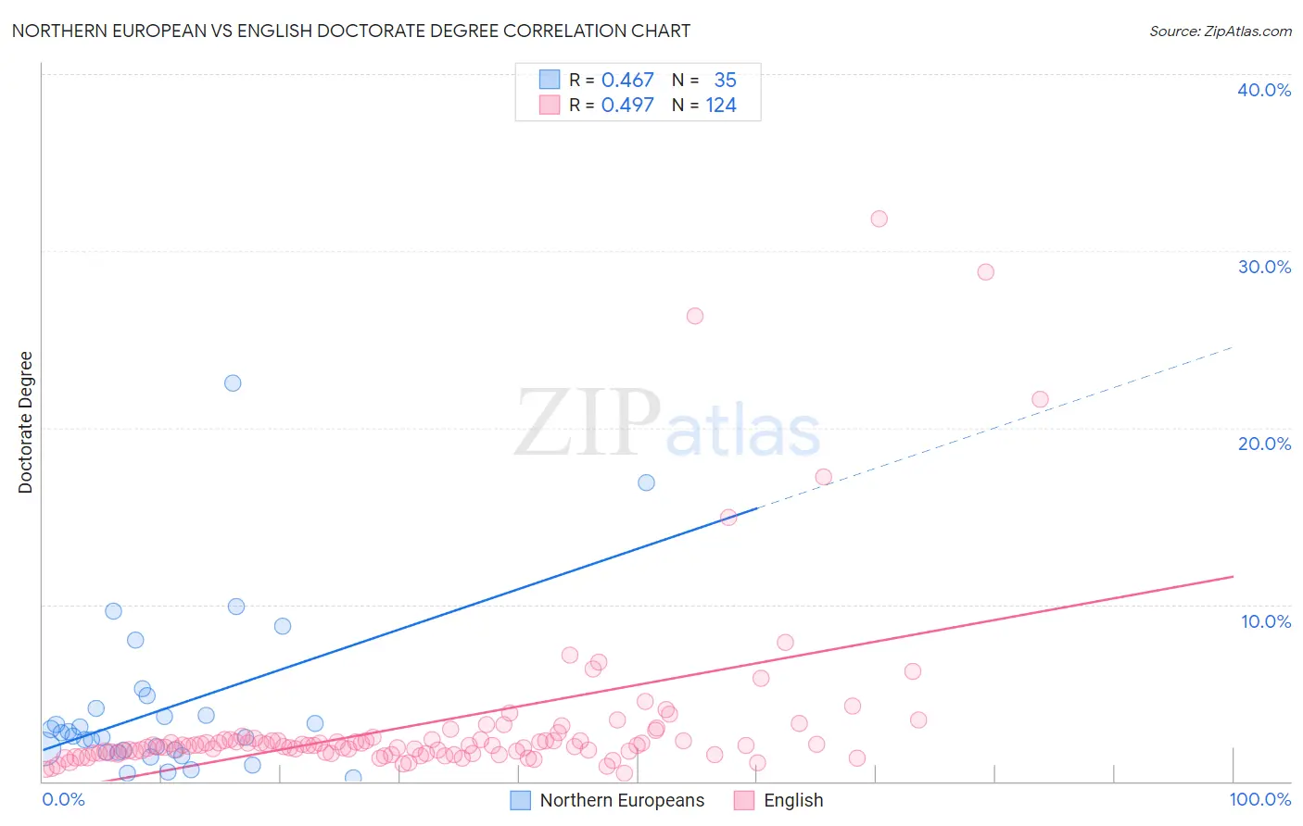Image resolution: width=1303 pixels, height=826 pixels.
Task: Click the 0.0% x-axis label
Action: point(64,799)
